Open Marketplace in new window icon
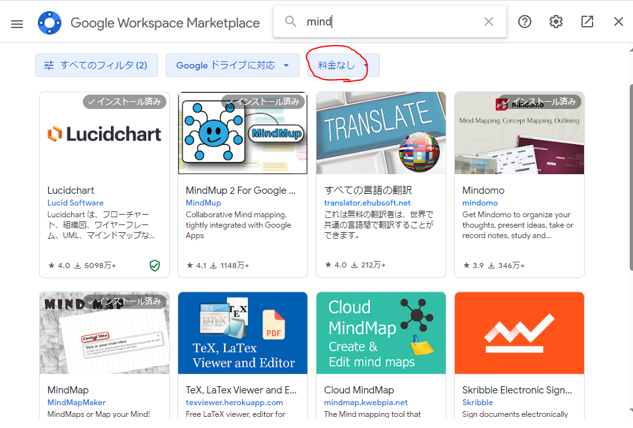Screen dimensions: 633x428 point(587,22)
